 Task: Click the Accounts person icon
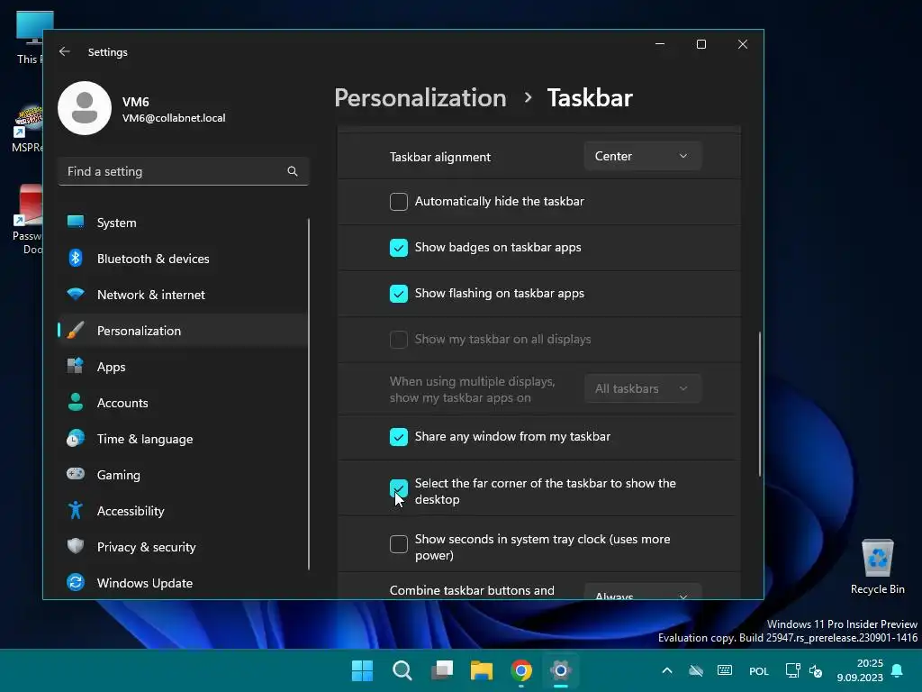[76, 402]
